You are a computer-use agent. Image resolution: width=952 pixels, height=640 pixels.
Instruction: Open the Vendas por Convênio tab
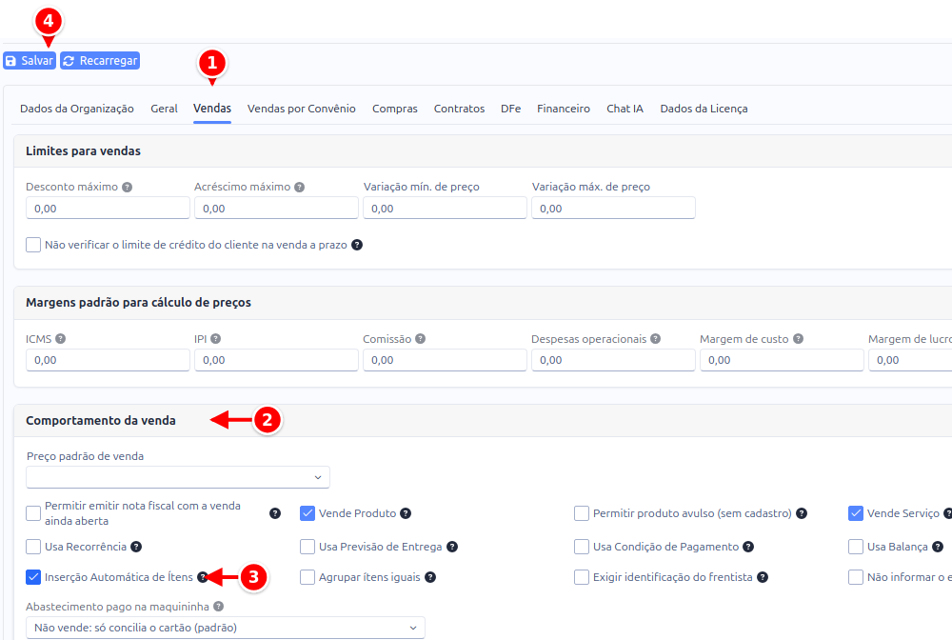coord(301,109)
